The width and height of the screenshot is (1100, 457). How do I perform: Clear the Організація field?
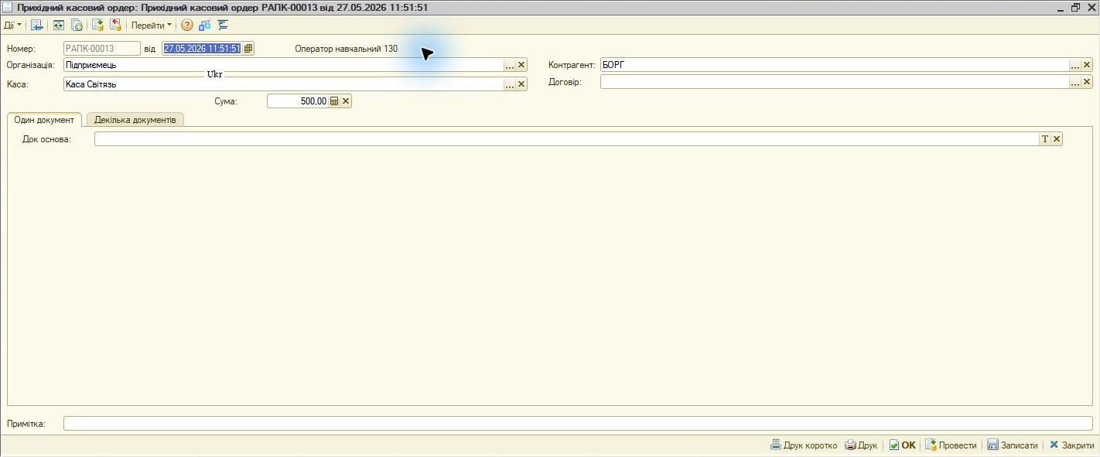[521, 65]
